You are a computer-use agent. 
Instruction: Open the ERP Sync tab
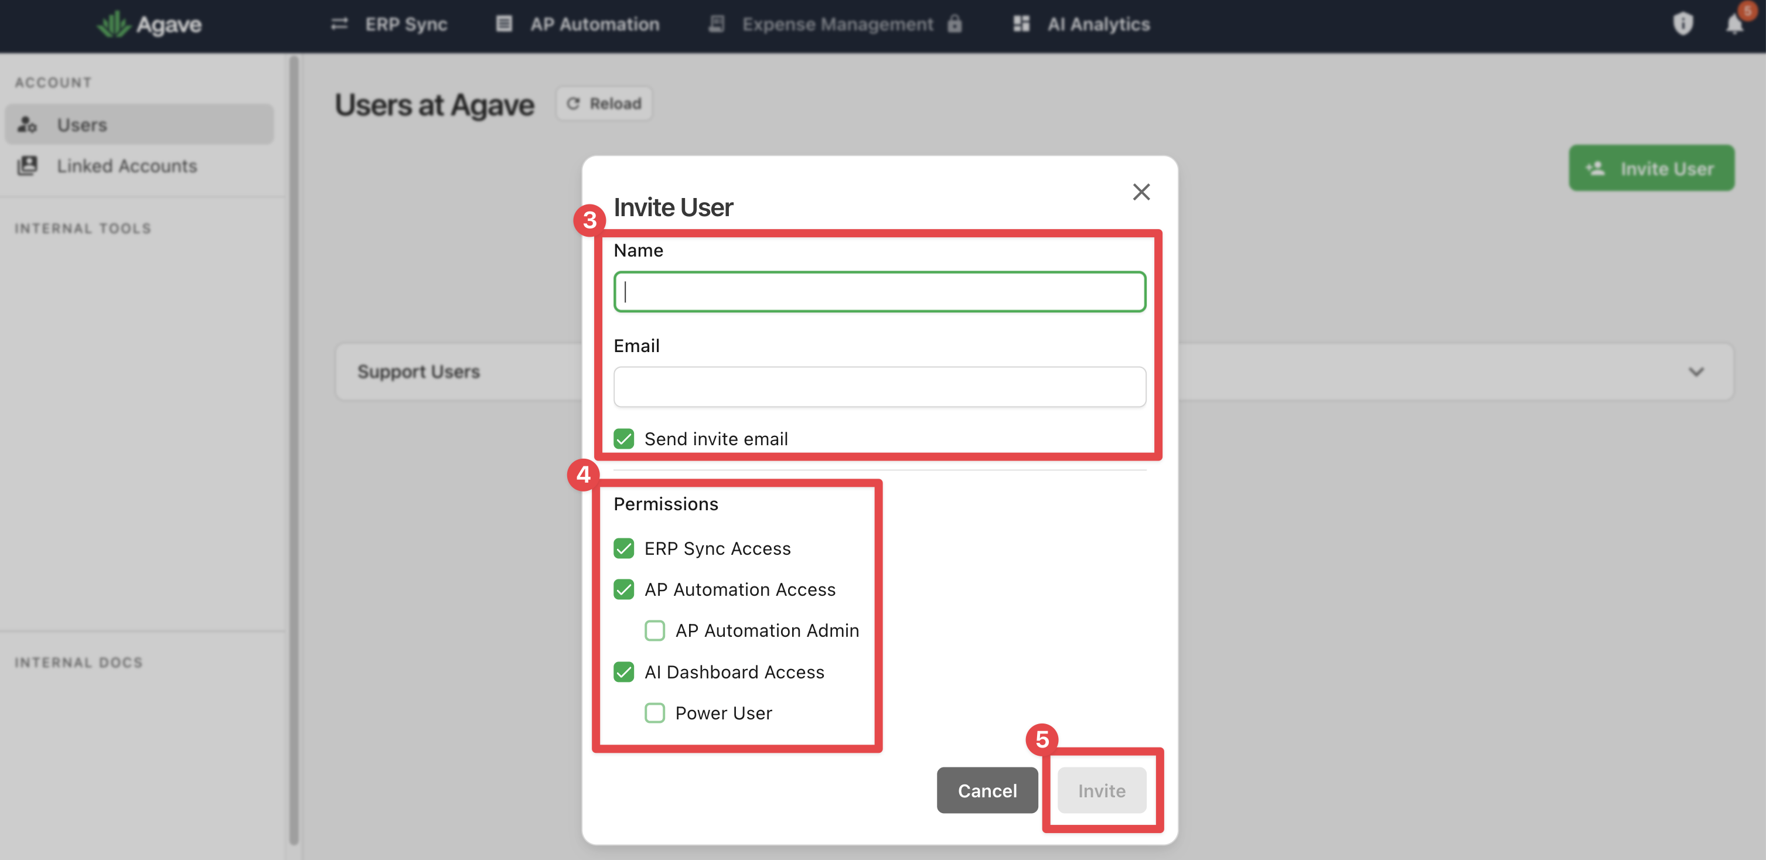388,25
